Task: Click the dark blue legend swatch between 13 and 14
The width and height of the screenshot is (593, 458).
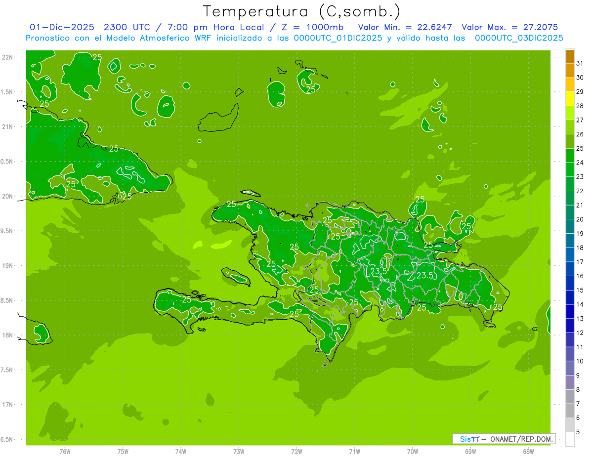Action: point(570,312)
